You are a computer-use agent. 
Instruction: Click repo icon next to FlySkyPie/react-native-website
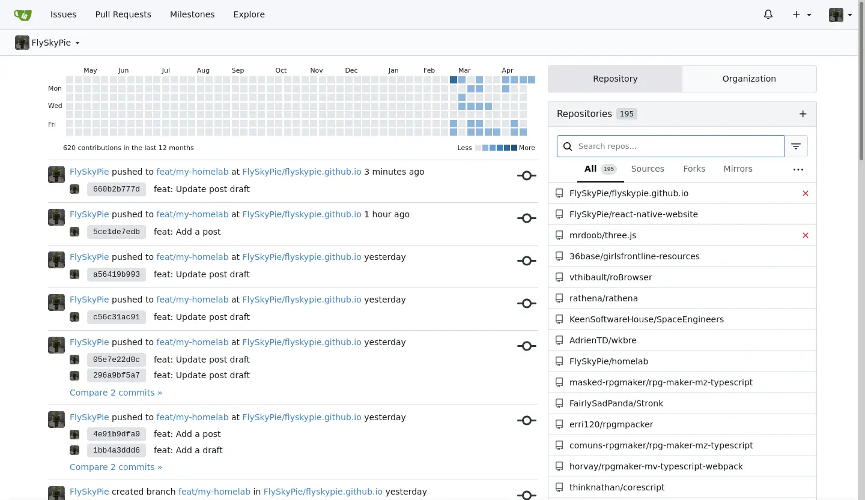tap(559, 214)
